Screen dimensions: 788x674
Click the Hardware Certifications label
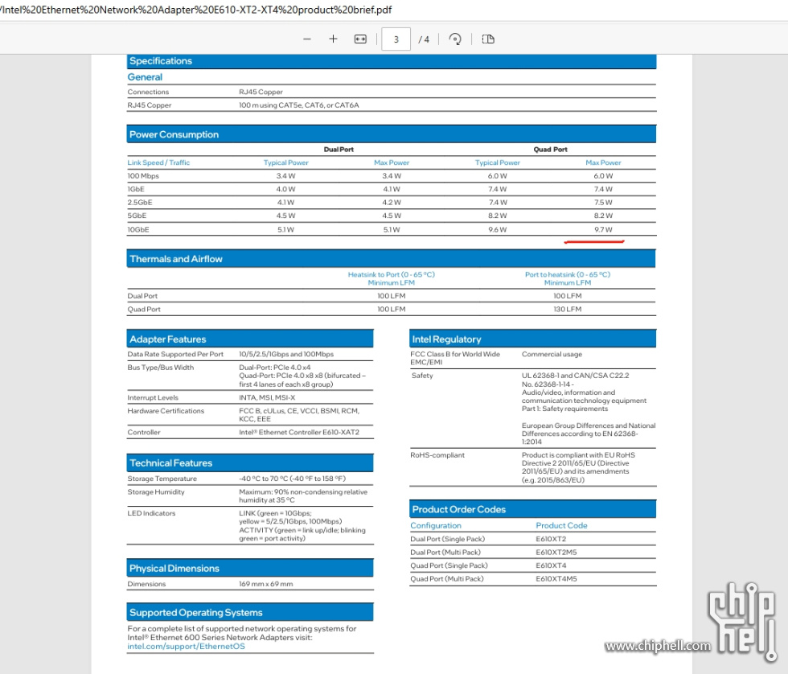click(166, 411)
